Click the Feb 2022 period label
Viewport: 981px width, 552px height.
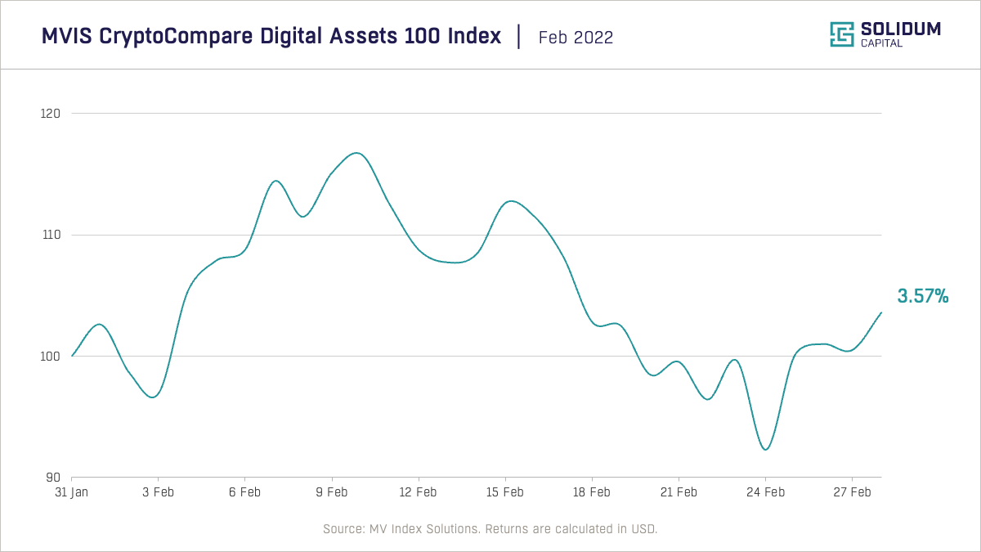pos(576,38)
